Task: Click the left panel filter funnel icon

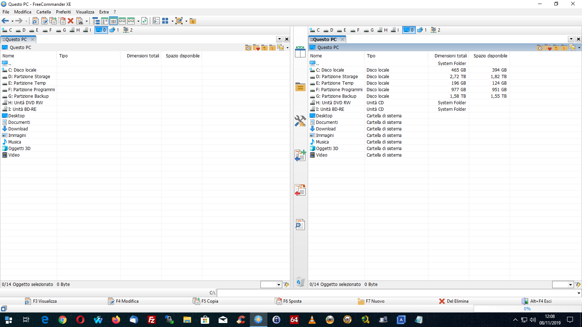Action: click(x=286, y=285)
